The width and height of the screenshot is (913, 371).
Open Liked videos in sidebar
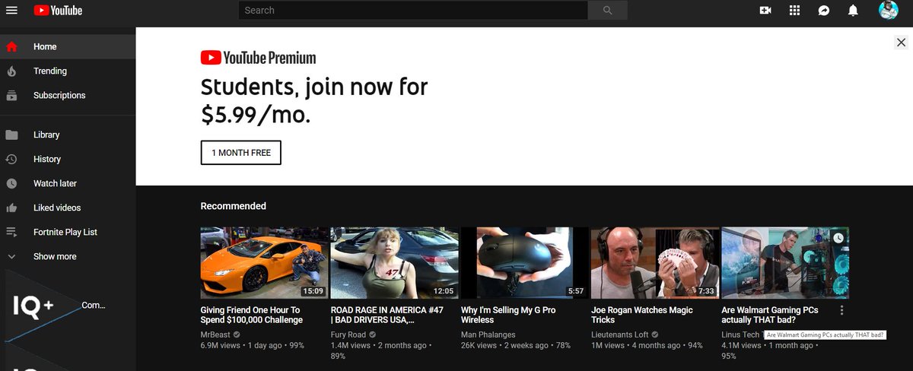68,208
